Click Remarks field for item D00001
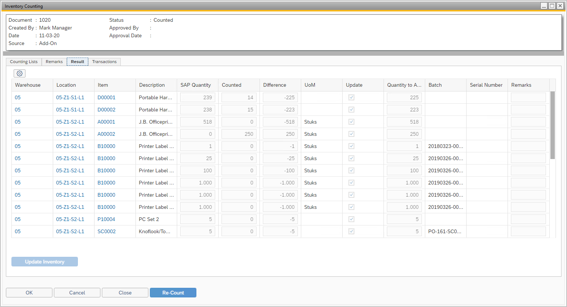The height and width of the screenshot is (307, 567). point(528,97)
